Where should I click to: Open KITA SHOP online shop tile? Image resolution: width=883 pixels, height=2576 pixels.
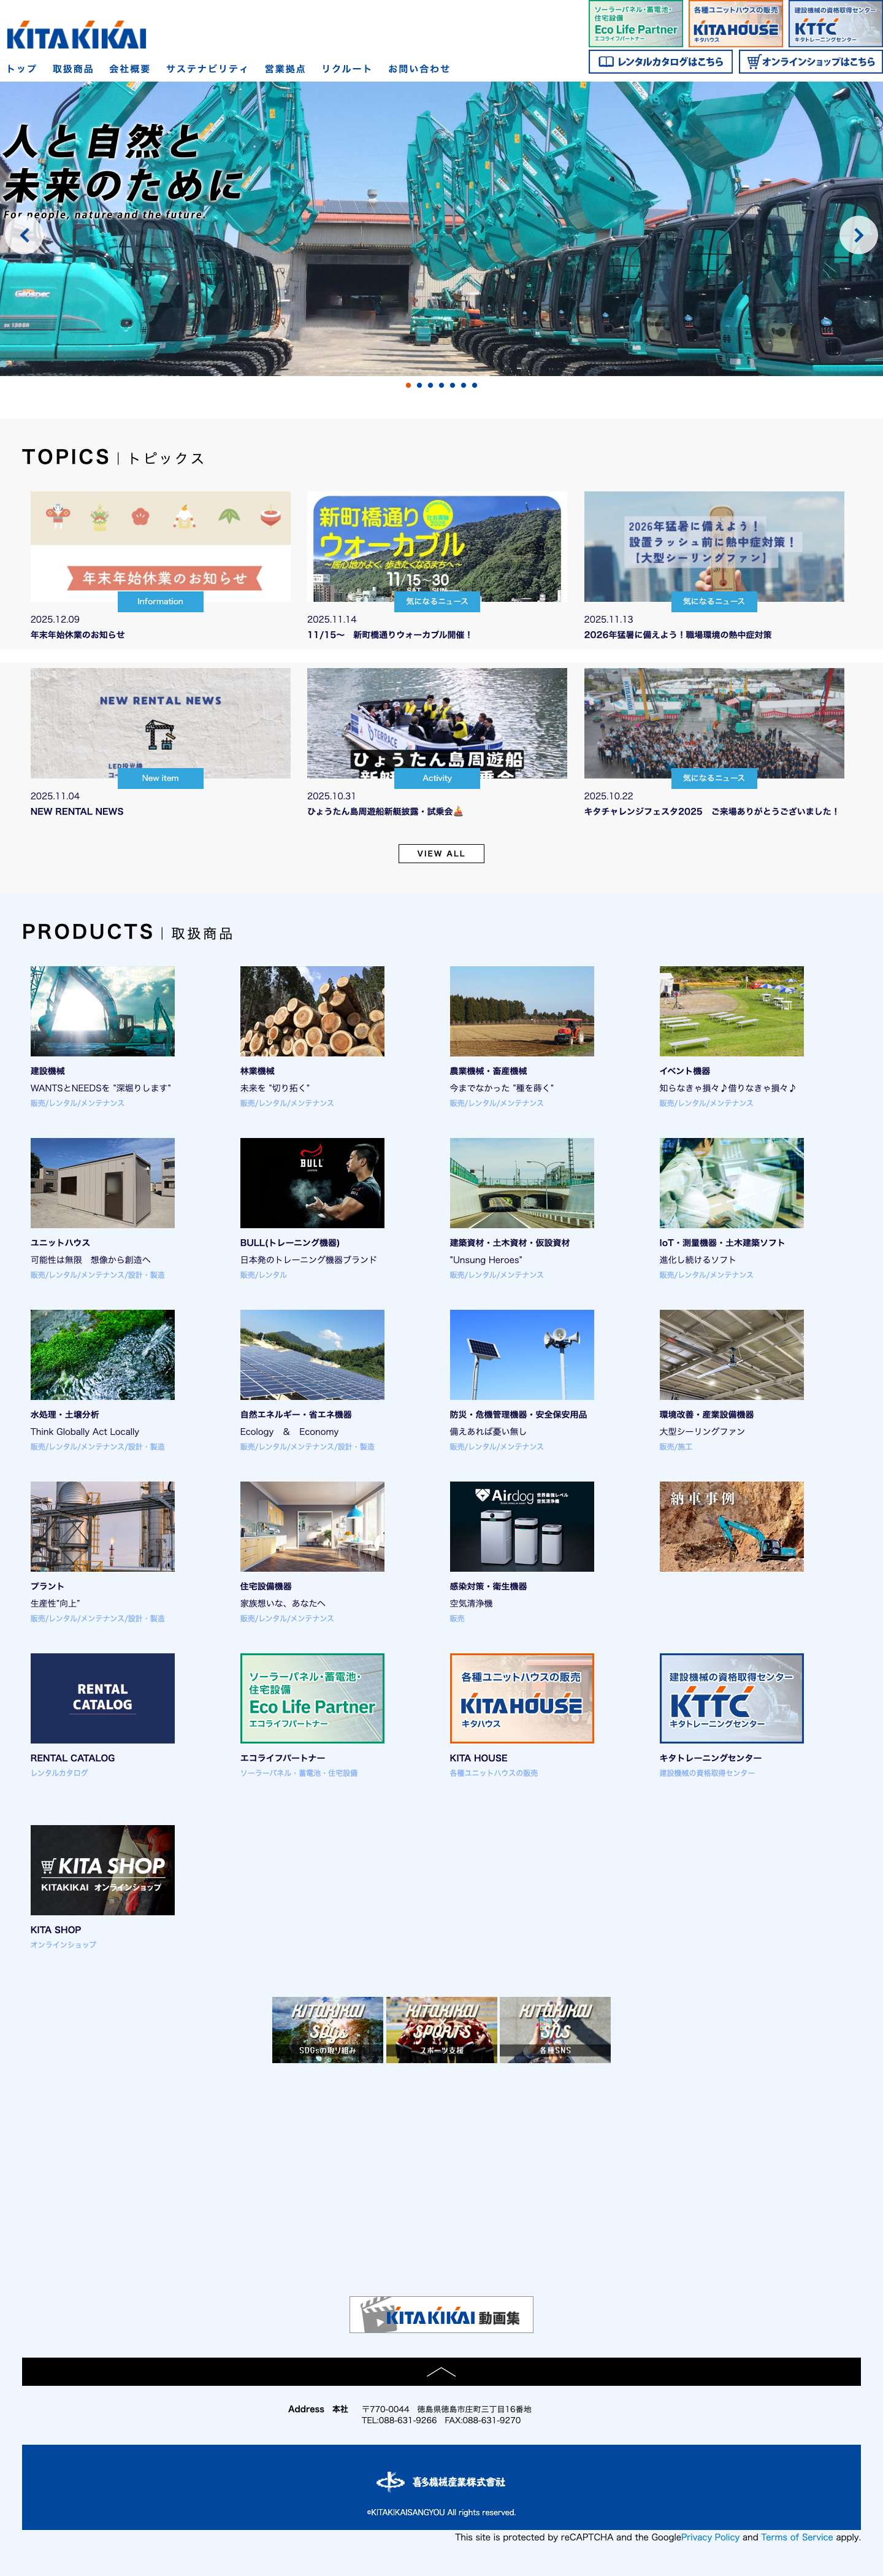click(x=102, y=1870)
